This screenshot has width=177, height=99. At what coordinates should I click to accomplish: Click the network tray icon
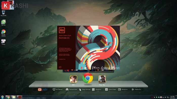[168, 97]
